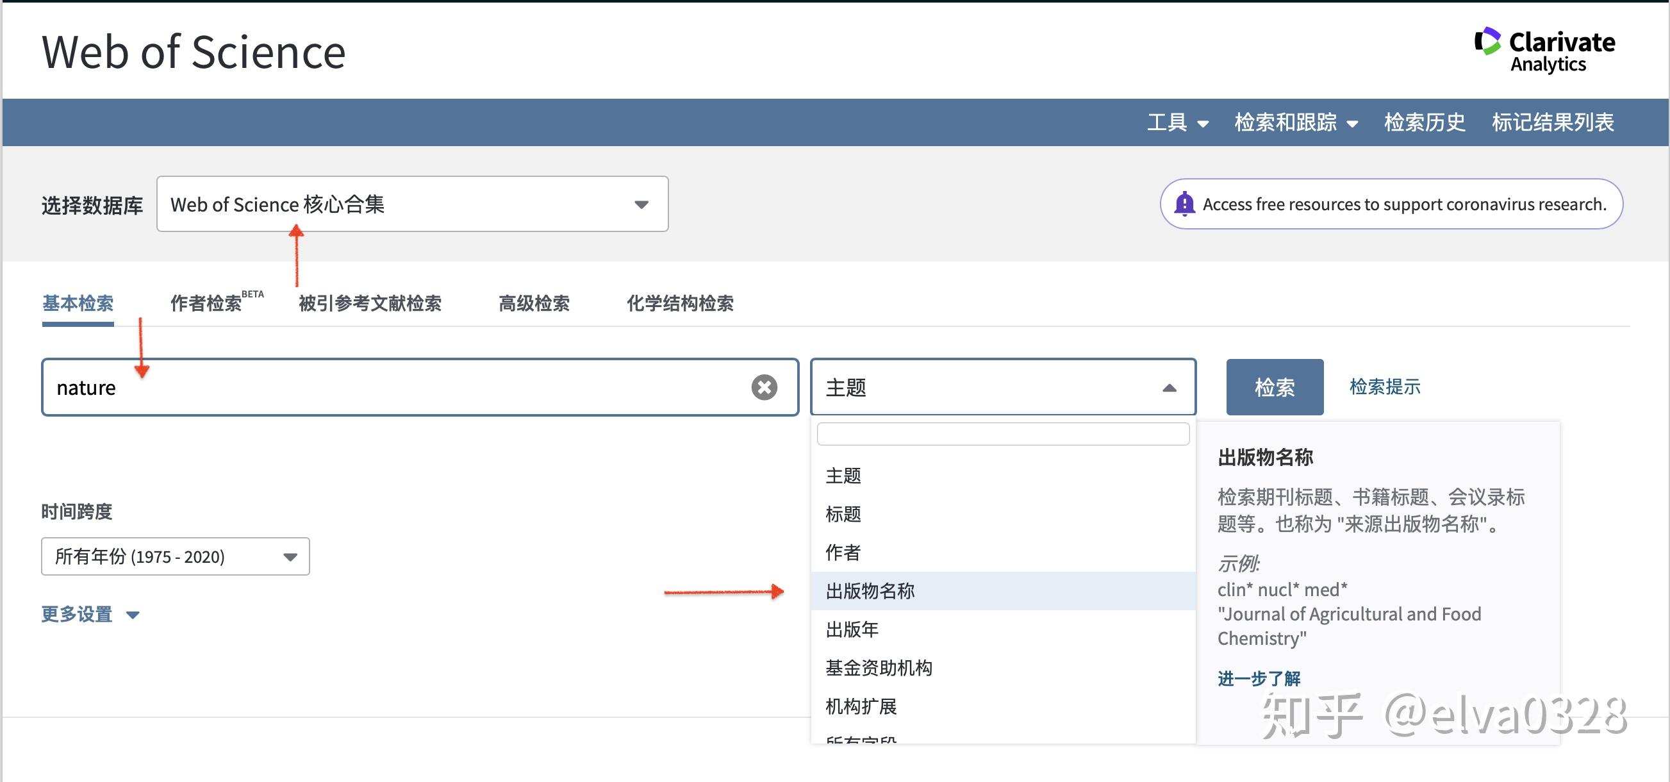This screenshot has width=1670, height=782.
Task: Clear the nature search text with X icon
Action: 764,387
